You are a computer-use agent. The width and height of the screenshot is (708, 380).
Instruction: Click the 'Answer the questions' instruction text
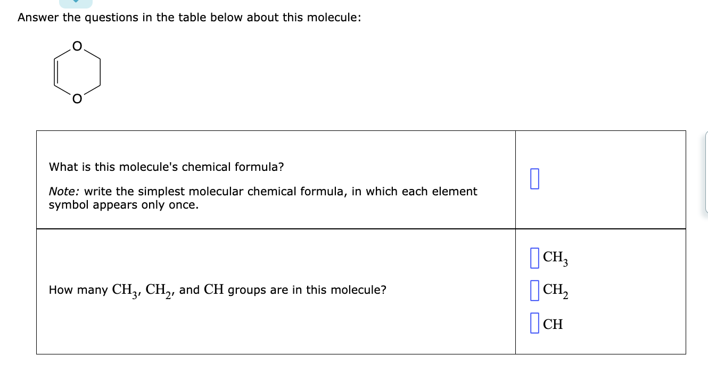[189, 17]
